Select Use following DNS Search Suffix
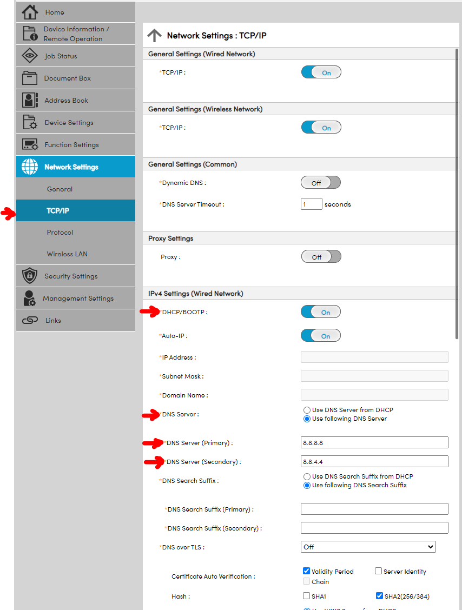This screenshot has height=610, width=462. pos(307,486)
